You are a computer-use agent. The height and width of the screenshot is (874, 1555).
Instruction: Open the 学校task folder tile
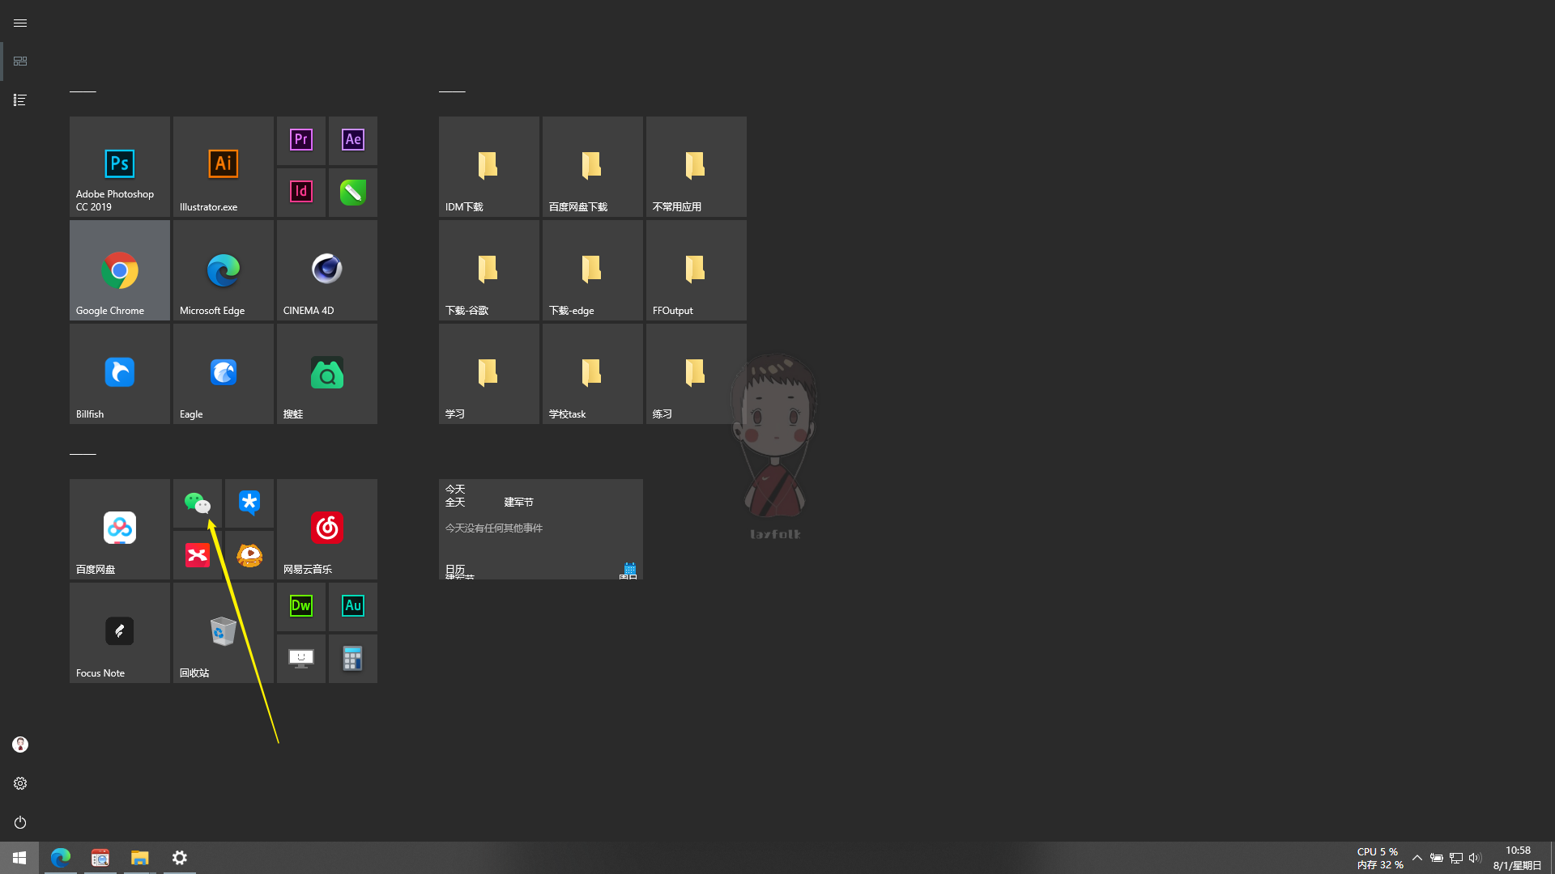(592, 373)
